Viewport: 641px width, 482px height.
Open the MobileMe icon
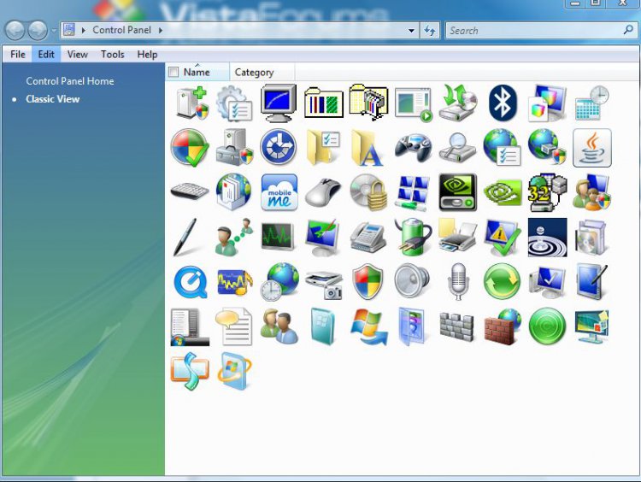(279, 192)
